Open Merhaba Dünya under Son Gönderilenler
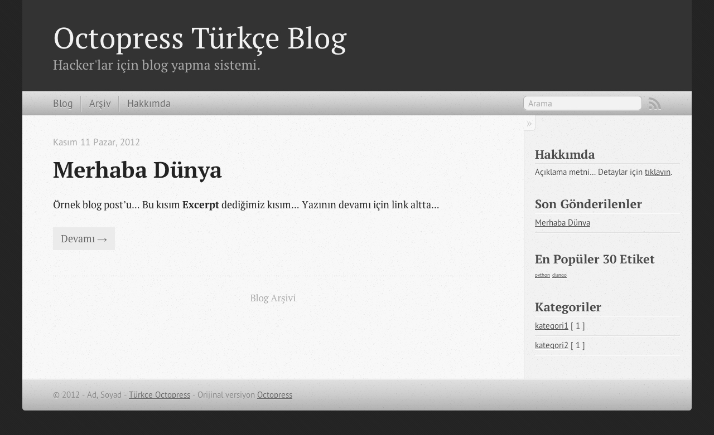Image resolution: width=714 pixels, height=435 pixels. pos(562,223)
